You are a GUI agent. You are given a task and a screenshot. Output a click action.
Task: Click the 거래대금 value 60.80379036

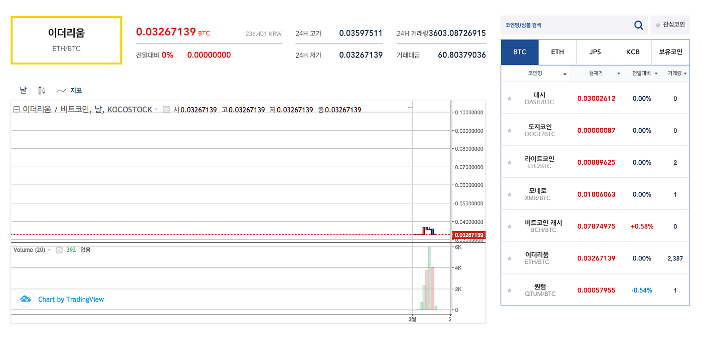[462, 55]
